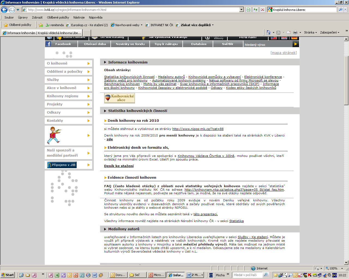Click the RSS feeds icon

278,32
